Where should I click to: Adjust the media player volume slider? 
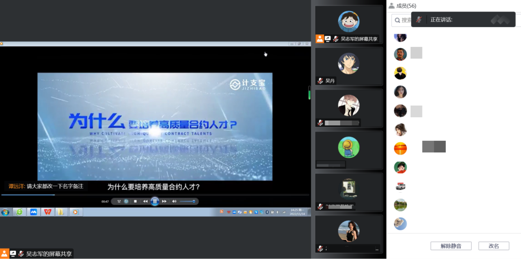coord(187,201)
